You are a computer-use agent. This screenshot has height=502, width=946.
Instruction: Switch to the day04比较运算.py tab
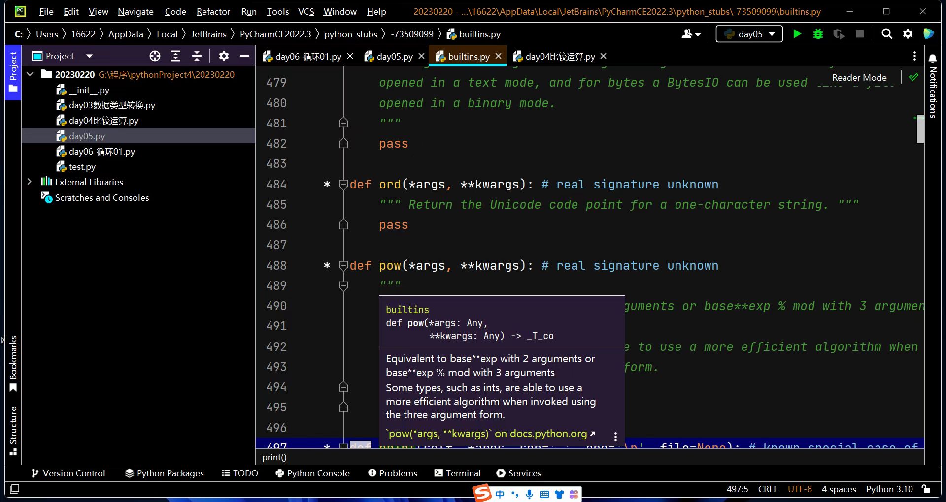[560, 57]
